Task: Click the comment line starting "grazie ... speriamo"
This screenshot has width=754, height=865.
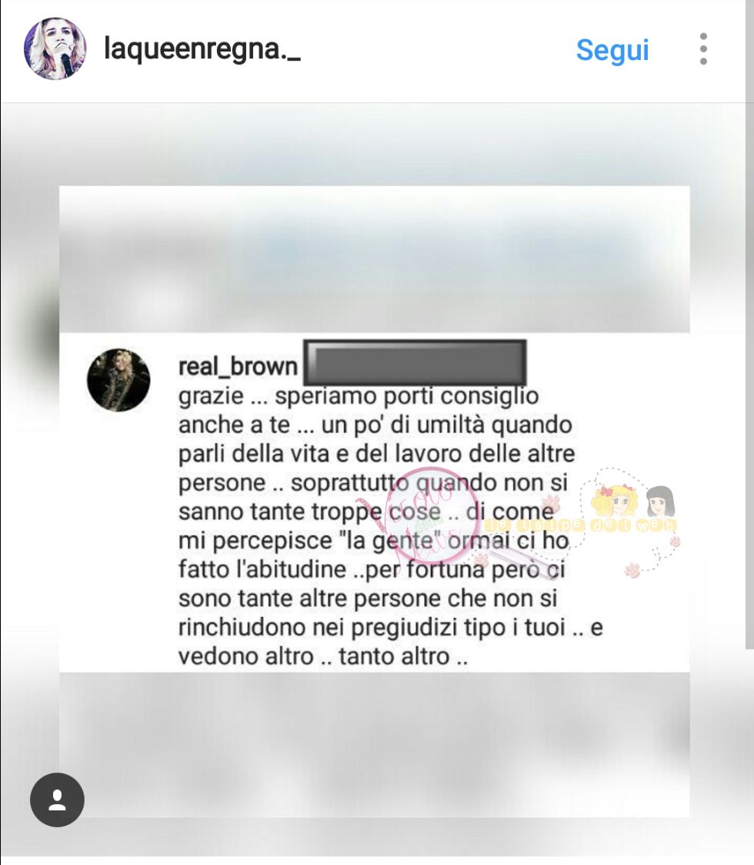Action: tap(359, 396)
